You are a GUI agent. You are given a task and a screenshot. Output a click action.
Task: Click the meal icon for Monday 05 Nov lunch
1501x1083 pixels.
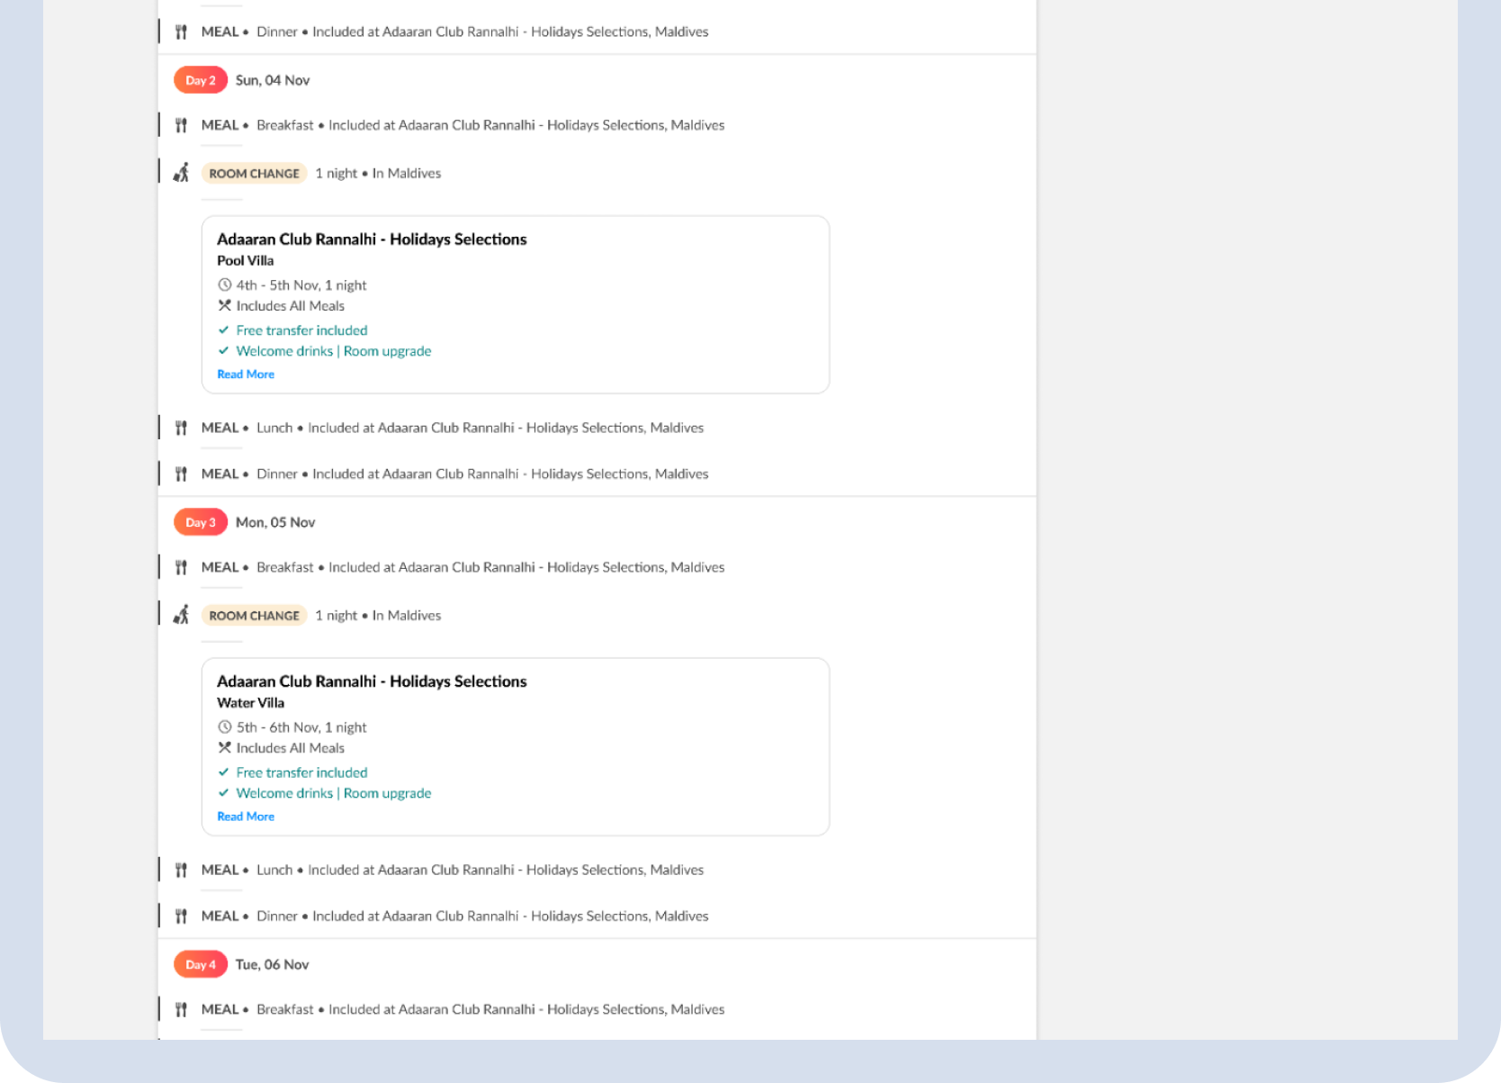click(181, 870)
